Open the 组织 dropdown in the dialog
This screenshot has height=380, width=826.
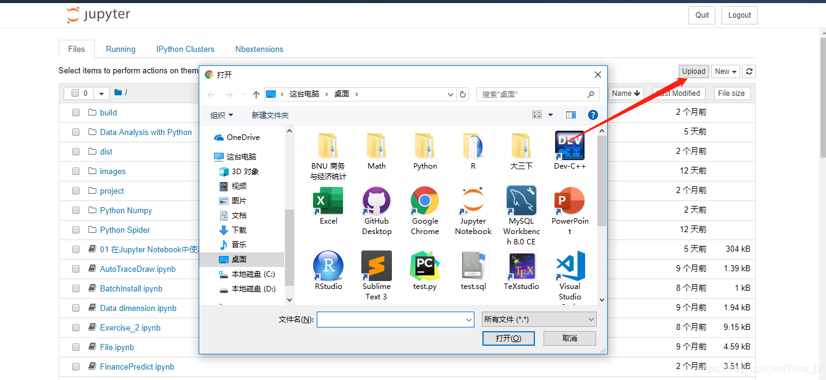[221, 115]
